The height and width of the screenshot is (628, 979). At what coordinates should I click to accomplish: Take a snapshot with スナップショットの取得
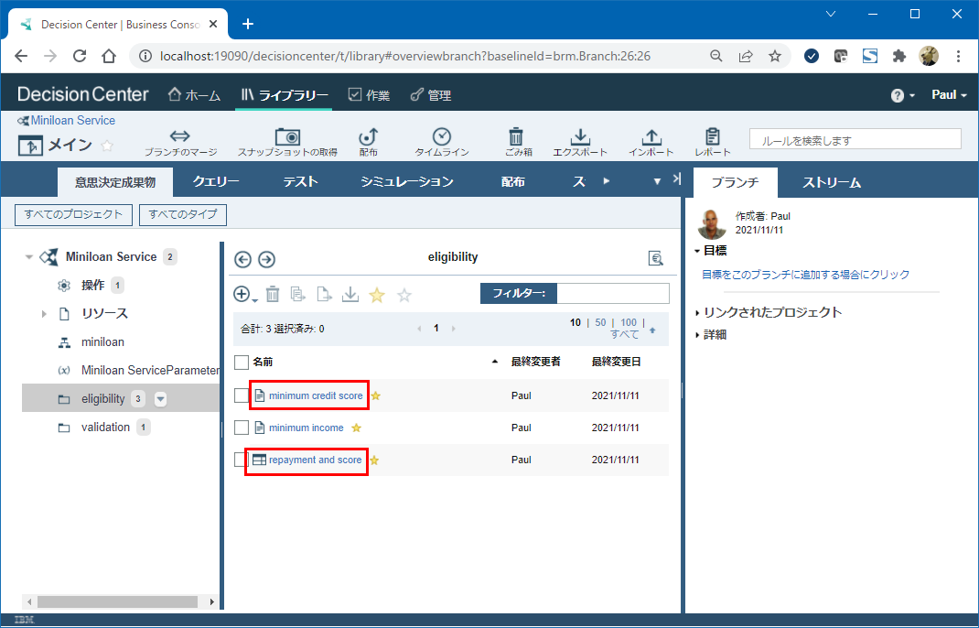287,136
